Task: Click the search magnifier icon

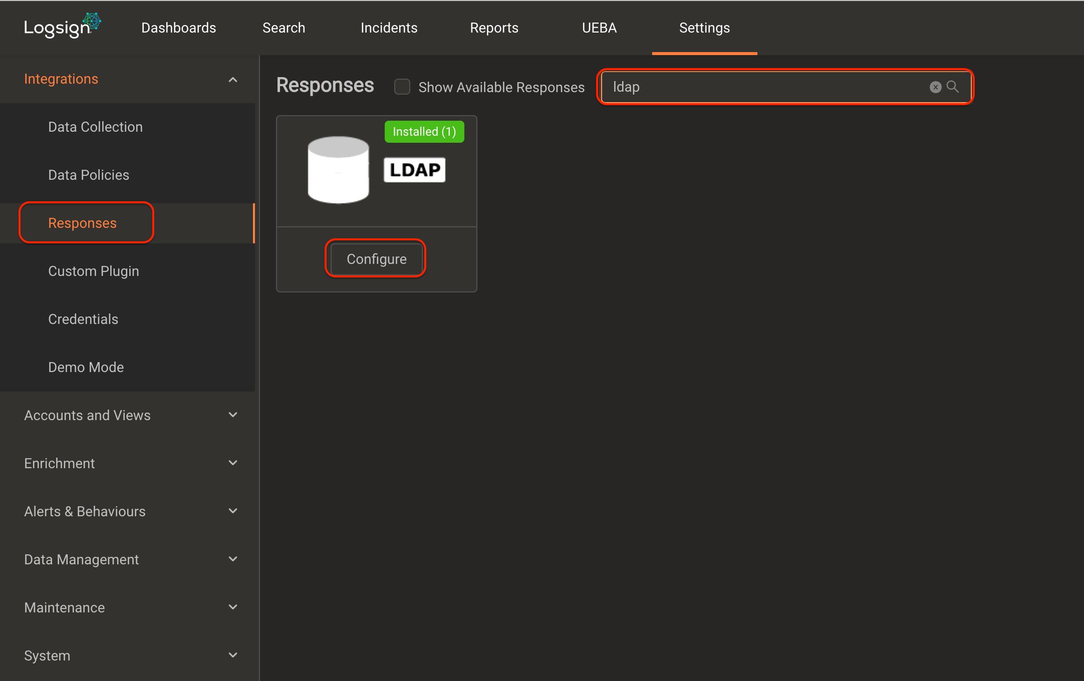Action: (x=953, y=87)
